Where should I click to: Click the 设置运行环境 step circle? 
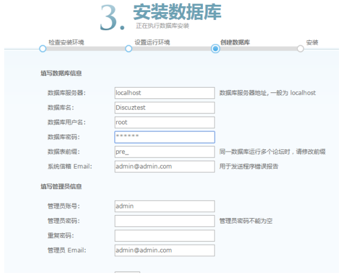click(129, 48)
